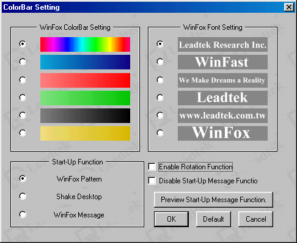Tick Disable Start-Up Message Function checkbox
Screen dimensions: 297x243
click(x=152, y=181)
